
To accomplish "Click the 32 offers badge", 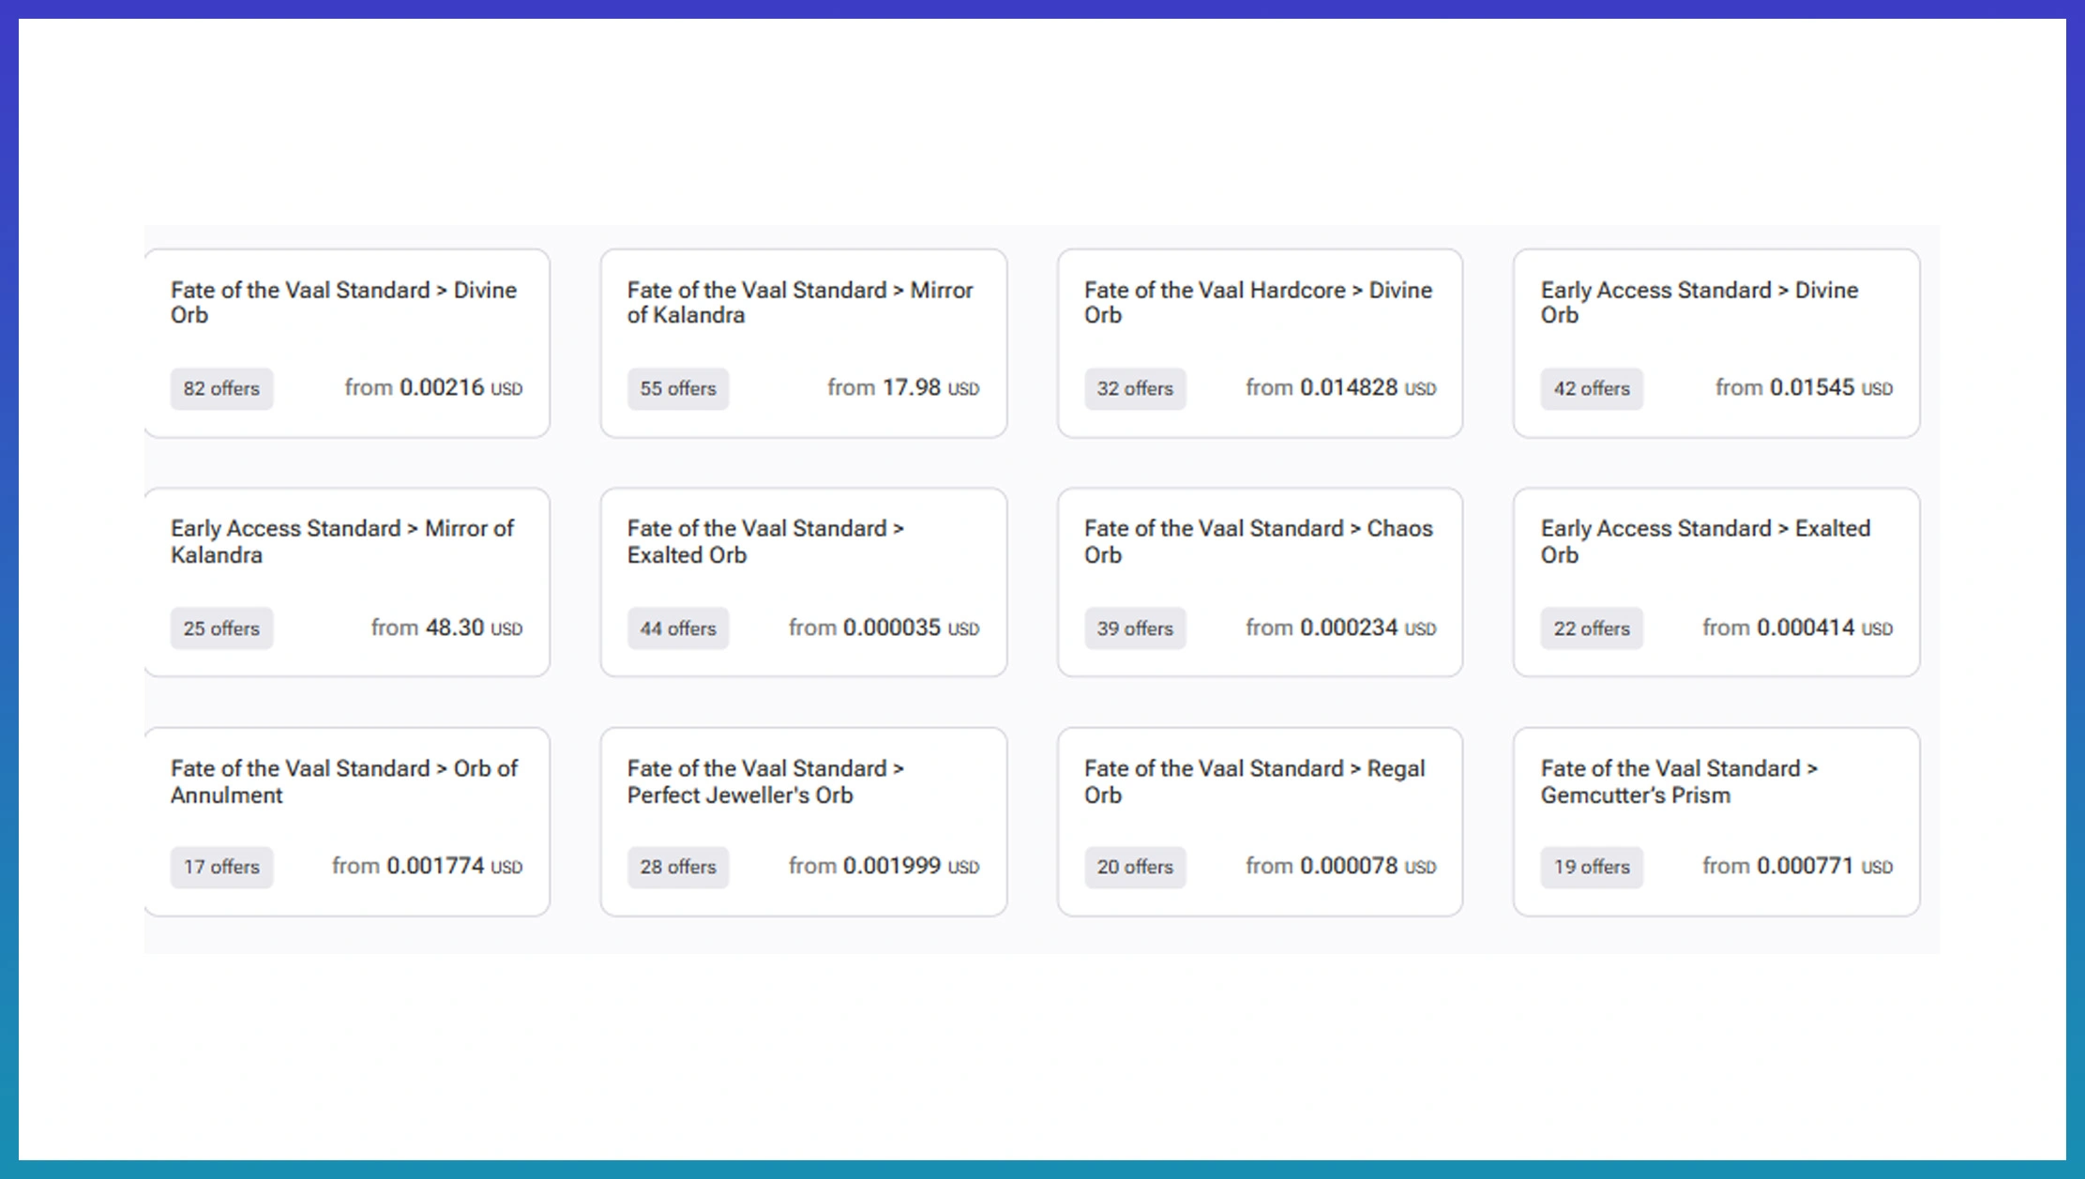I will [x=1135, y=388].
